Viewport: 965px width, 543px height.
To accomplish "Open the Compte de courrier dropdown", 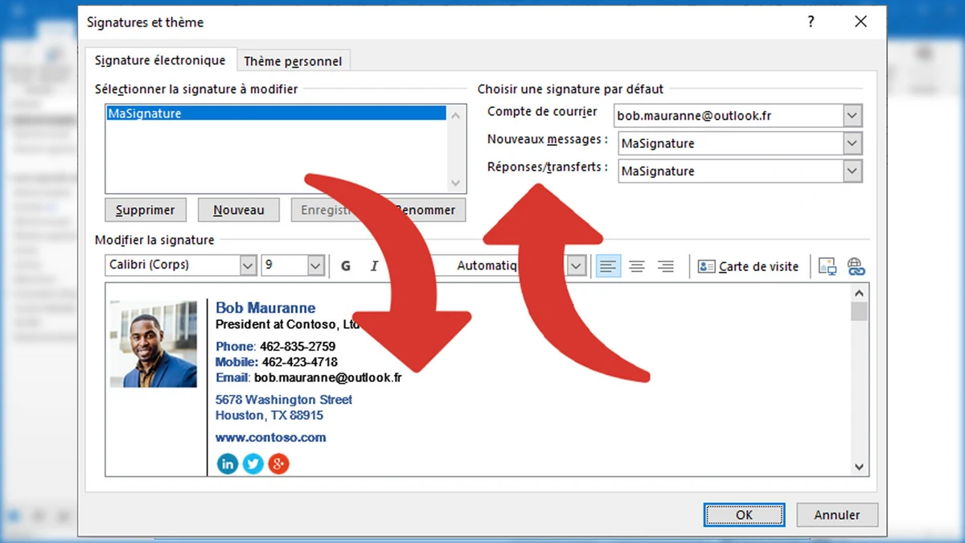I will 852,116.
